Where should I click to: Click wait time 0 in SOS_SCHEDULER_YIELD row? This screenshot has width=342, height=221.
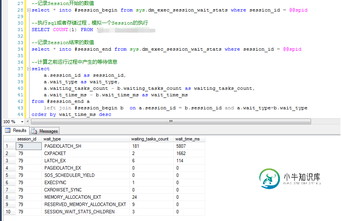(189, 175)
